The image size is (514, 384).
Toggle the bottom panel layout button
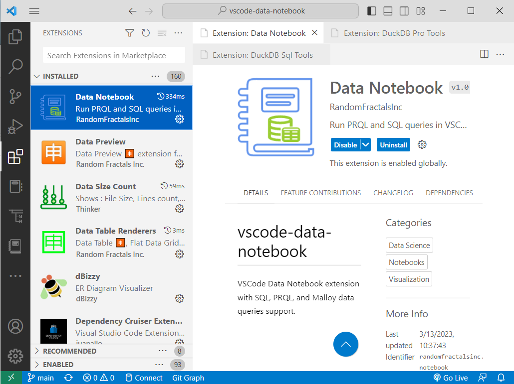388,11
